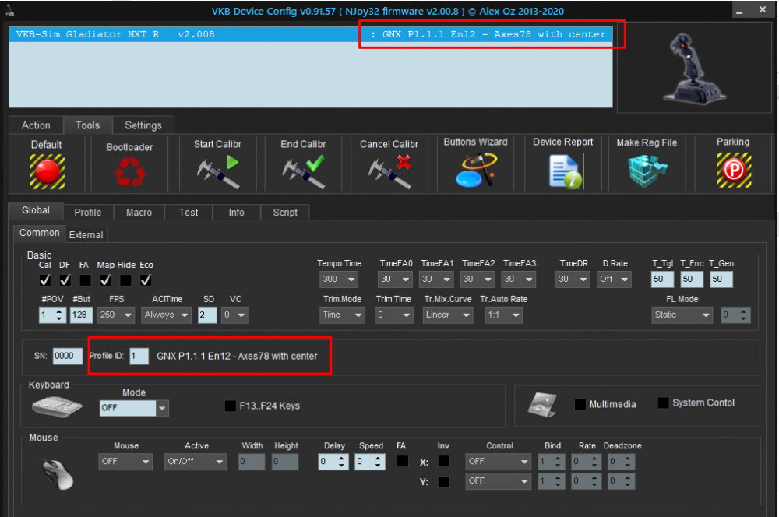Open the Settings tab

tap(143, 125)
